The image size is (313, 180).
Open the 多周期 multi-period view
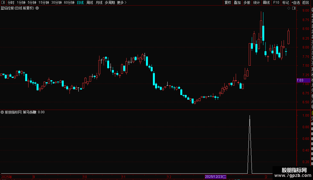click(x=110, y=2)
